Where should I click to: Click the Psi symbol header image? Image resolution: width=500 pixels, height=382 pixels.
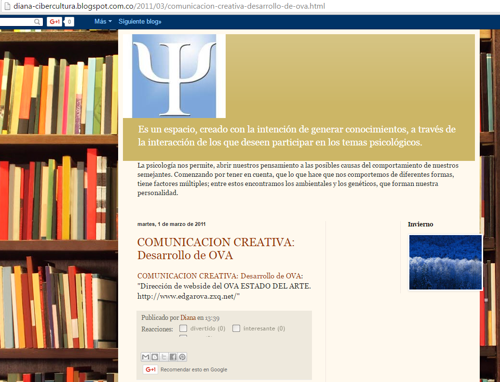click(175, 76)
